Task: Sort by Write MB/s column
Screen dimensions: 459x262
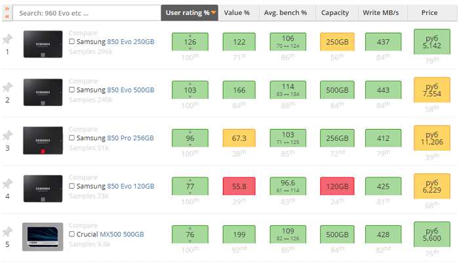Action: pos(382,12)
